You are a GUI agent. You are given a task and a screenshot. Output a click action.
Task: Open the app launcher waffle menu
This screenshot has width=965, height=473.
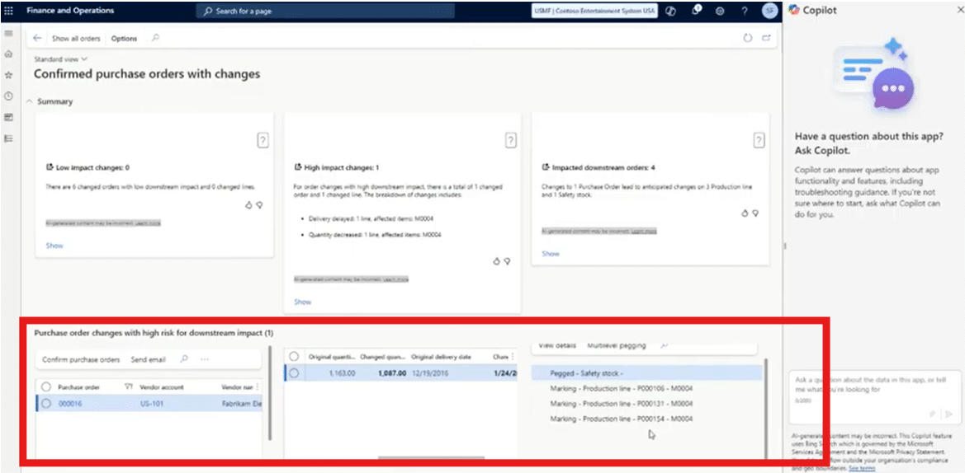pos(9,11)
